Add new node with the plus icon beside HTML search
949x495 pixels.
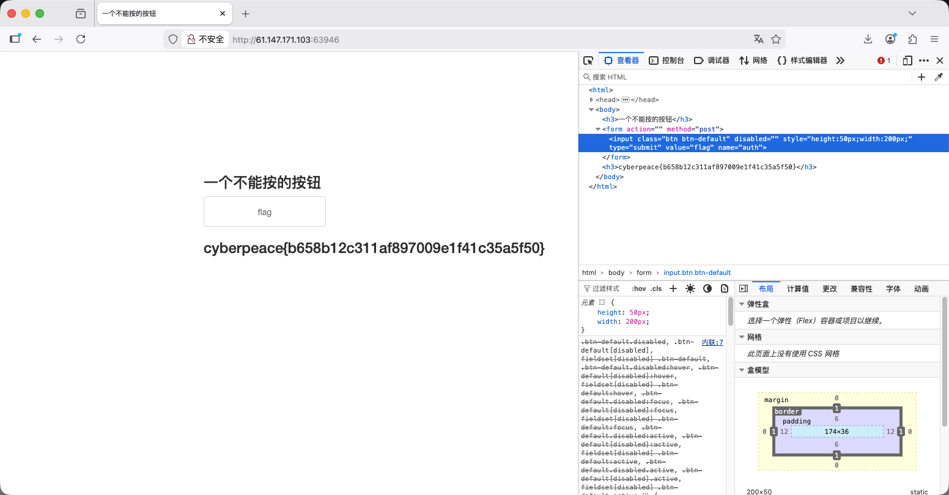921,77
